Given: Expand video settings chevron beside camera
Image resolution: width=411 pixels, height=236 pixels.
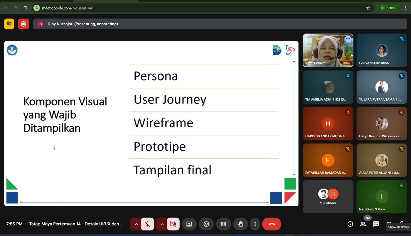Looking at the screenshot, I should [x=162, y=224].
